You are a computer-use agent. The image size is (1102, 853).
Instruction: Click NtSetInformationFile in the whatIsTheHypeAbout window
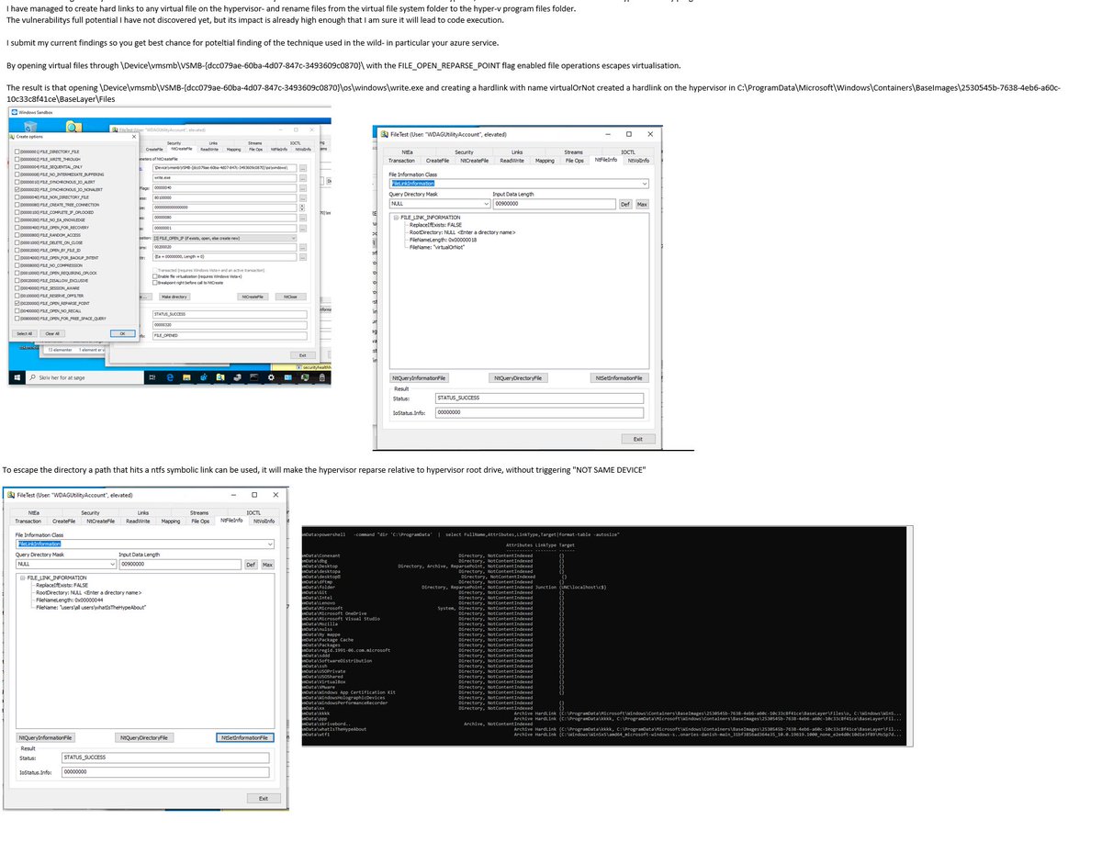point(245,737)
